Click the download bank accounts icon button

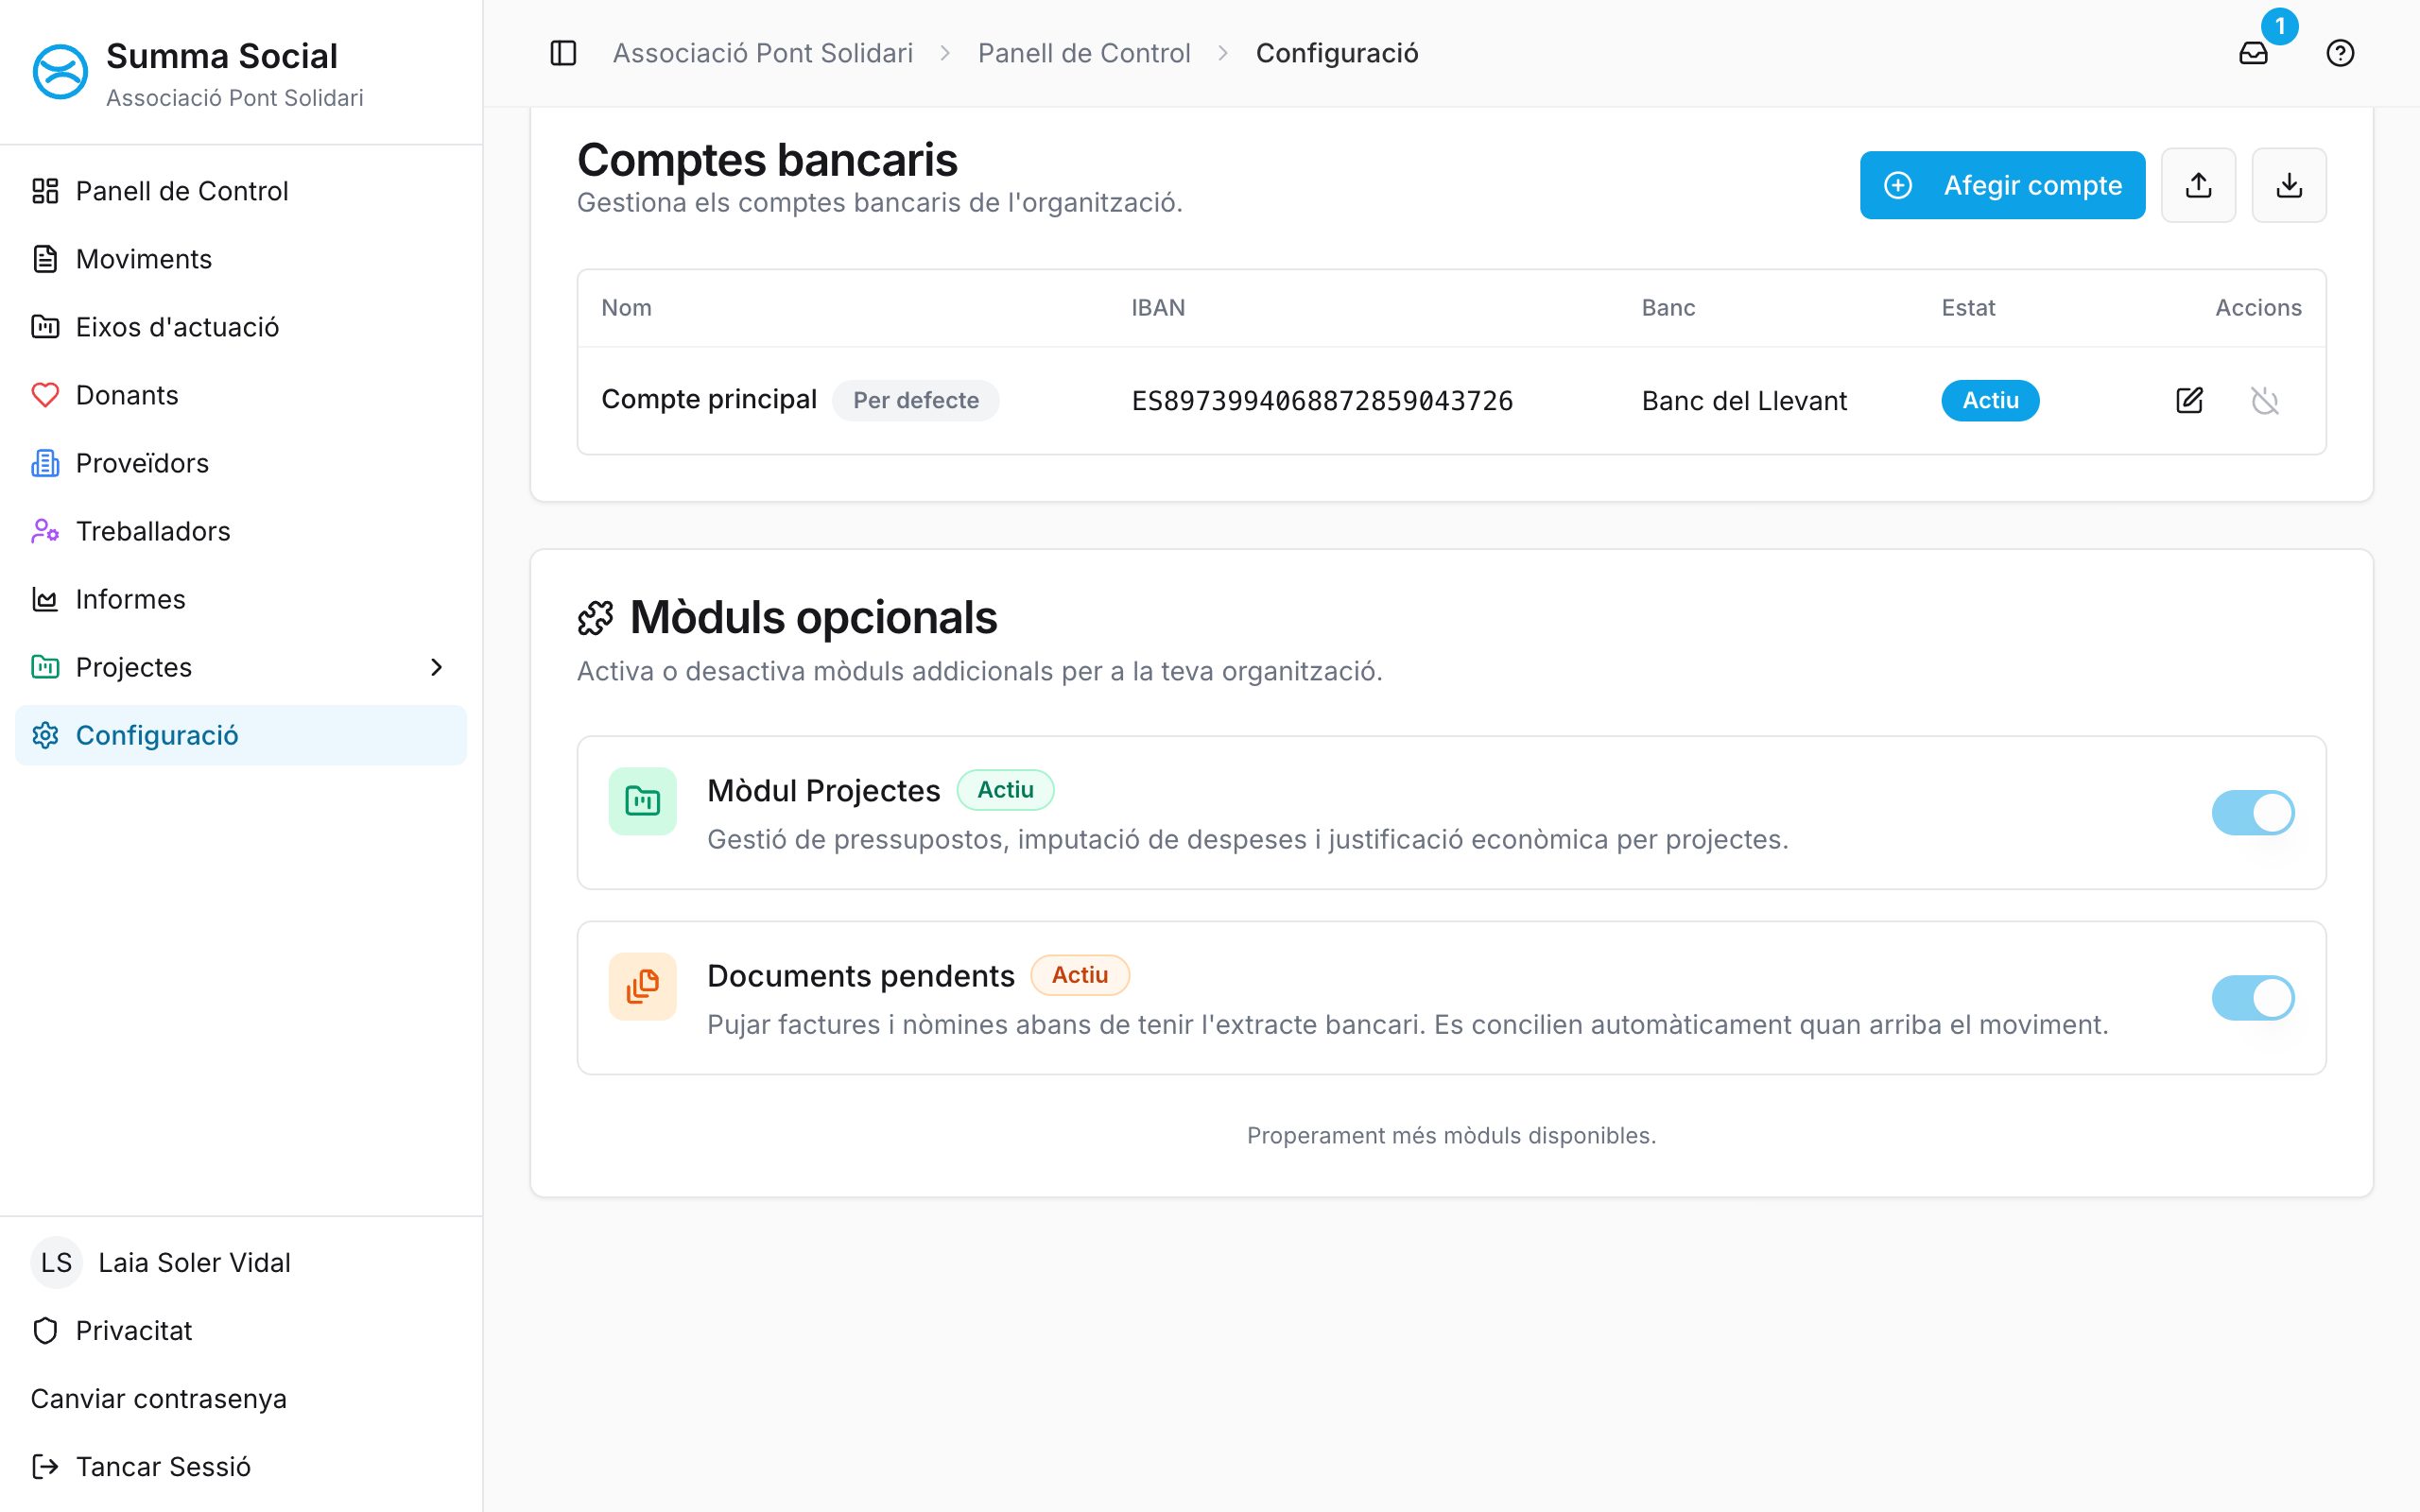tap(2289, 185)
